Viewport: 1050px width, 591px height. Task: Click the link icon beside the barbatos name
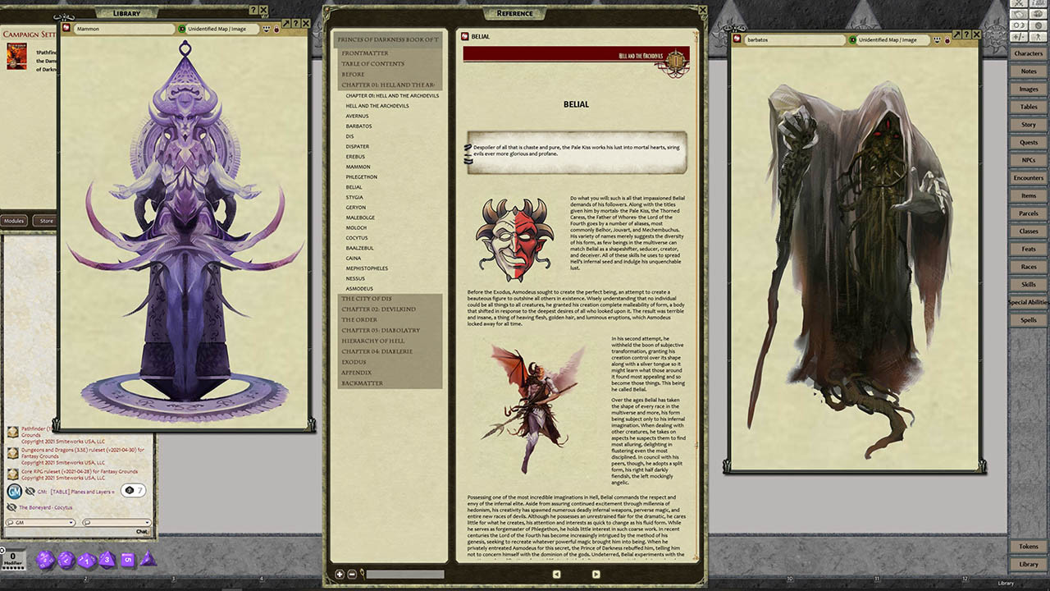click(x=738, y=39)
